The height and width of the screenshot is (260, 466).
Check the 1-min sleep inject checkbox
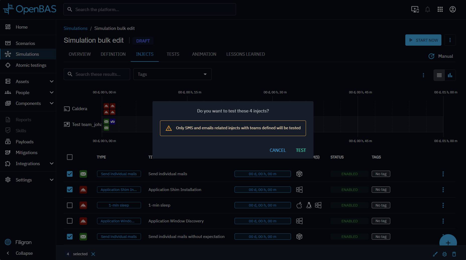(70, 205)
